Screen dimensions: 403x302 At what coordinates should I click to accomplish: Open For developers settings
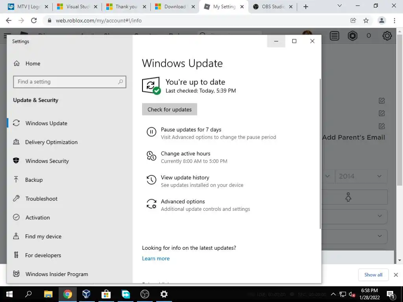(x=37, y=255)
